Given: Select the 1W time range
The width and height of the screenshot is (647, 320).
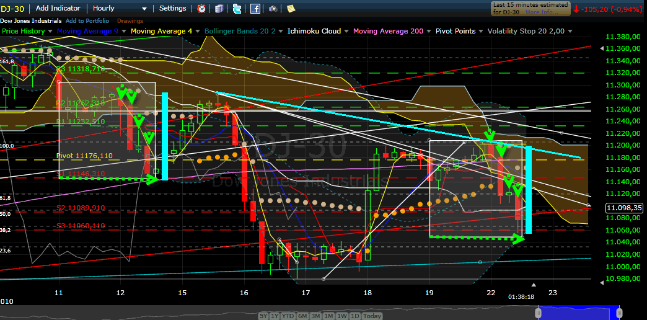Looking at the screenshot, I should (341, 316).
